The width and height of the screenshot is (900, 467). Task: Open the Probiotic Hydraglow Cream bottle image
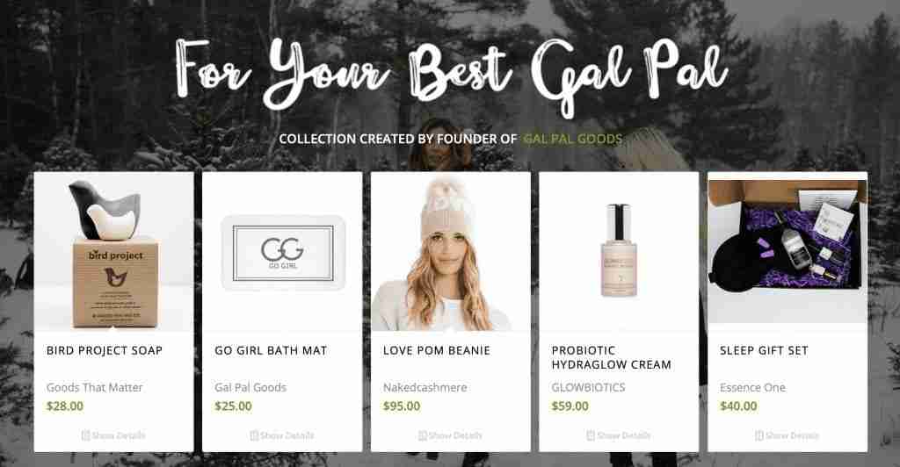coord(619,252)
